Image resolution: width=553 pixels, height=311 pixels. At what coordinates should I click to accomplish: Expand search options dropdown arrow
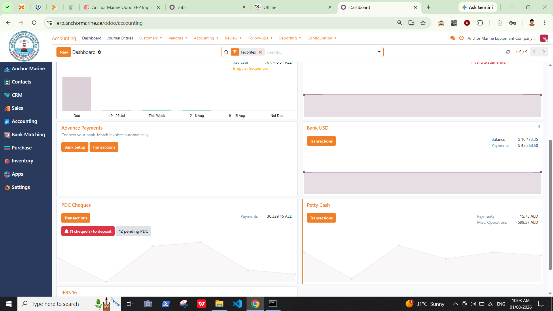point(379,52)
